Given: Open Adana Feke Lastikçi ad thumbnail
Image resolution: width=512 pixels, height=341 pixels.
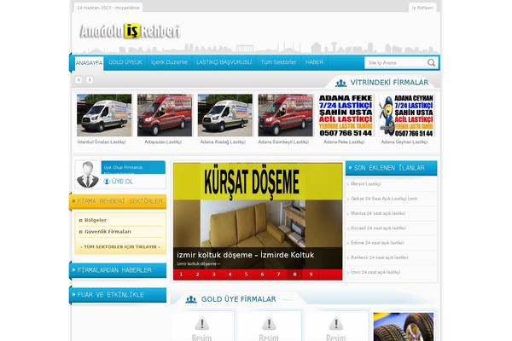Looking at the screenshot, I should click(x=346, y=115).
